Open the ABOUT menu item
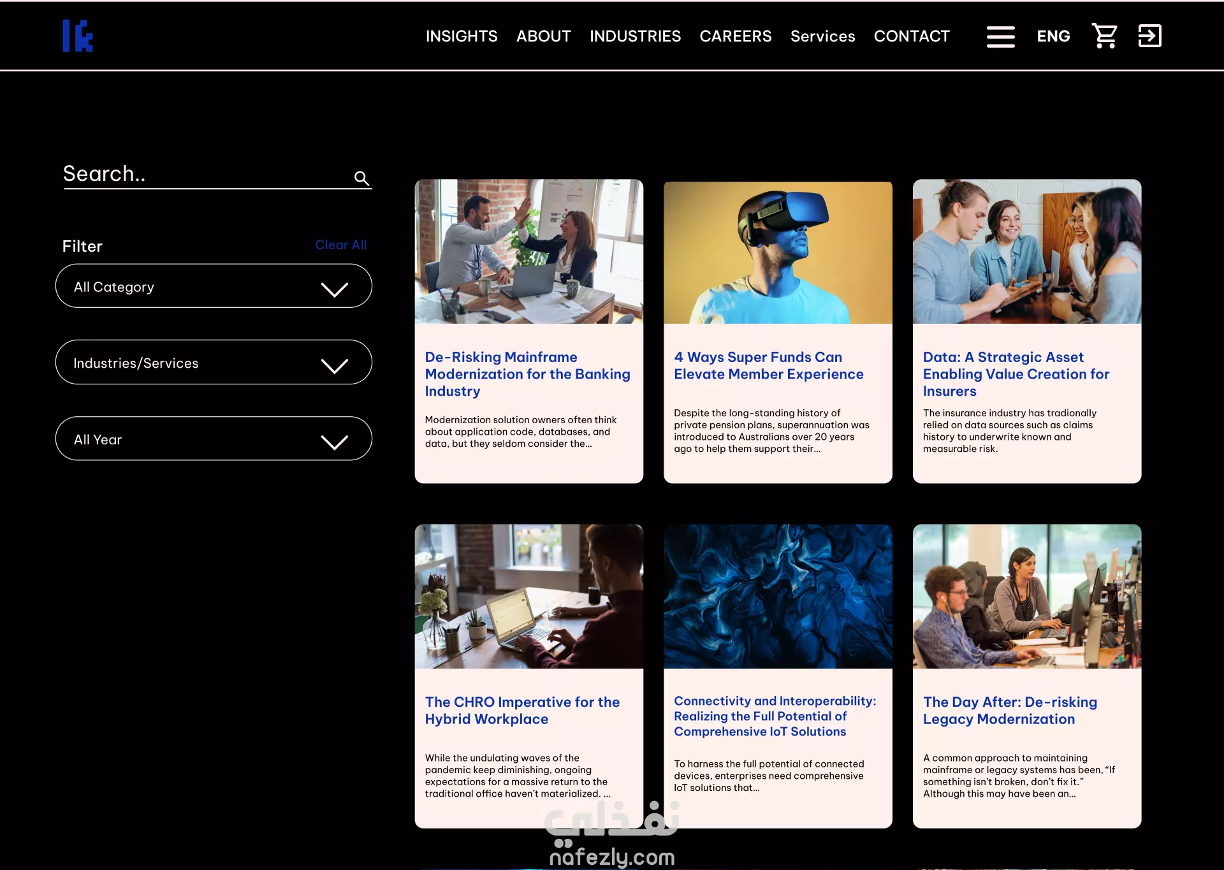The image size is (1224, 870). coord(543,36)
